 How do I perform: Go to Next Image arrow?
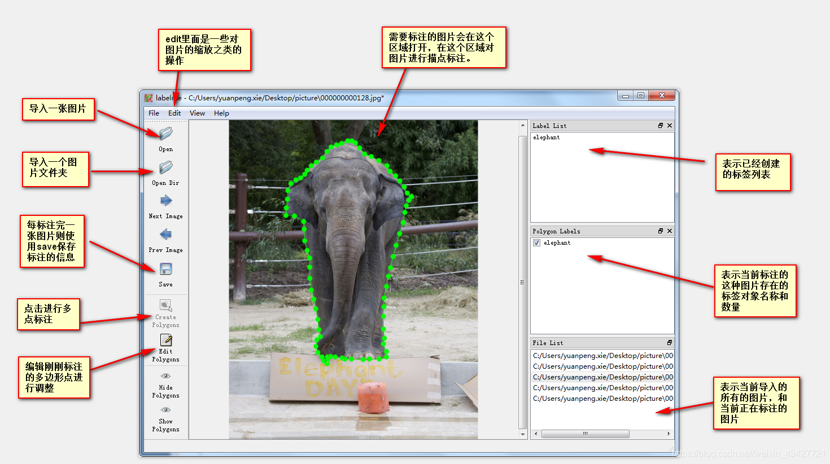165,201
